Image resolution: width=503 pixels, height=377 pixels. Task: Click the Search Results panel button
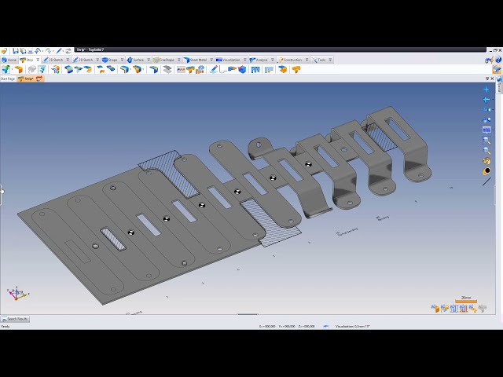click(x=15, y=319)
